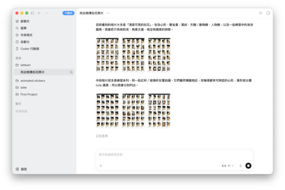Click the plus attach button in composer

[101, 166]
